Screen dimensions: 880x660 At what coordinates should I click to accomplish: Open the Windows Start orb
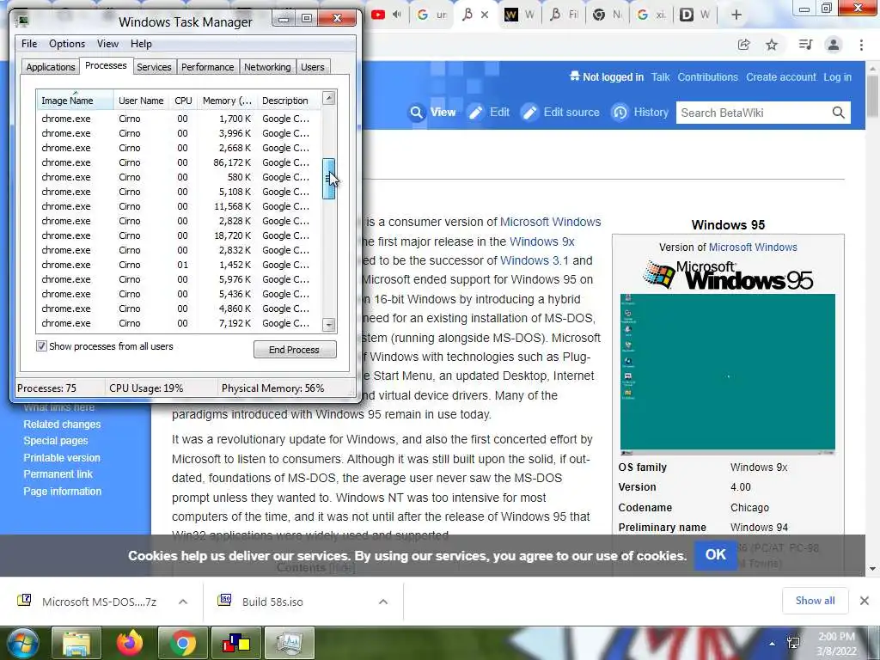tap(22, 643)
